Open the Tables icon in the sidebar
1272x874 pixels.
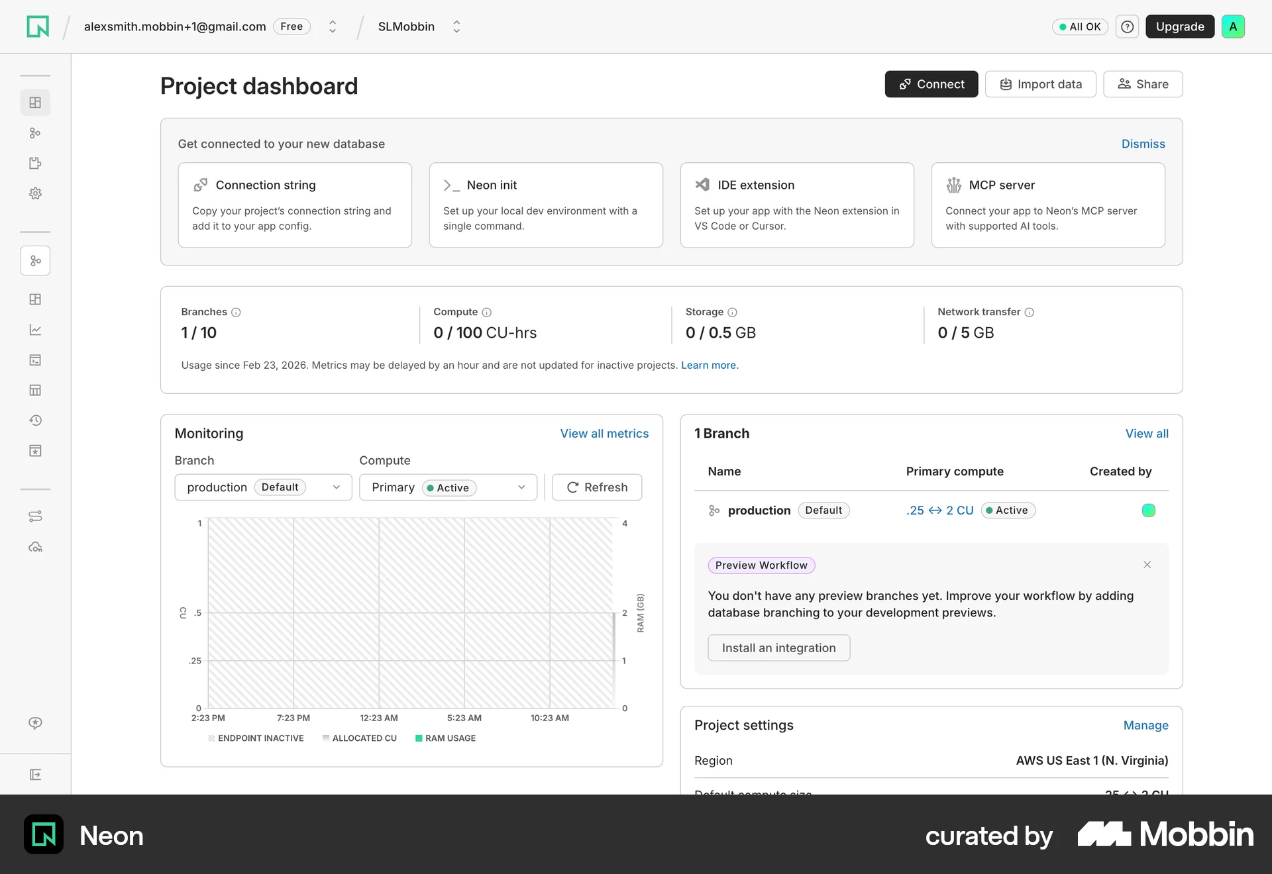click(35, 390)
